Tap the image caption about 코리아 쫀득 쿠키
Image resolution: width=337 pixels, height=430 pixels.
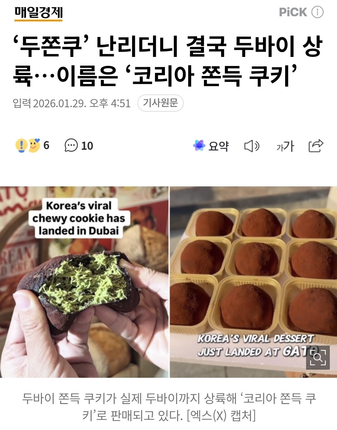coord(169,407)
